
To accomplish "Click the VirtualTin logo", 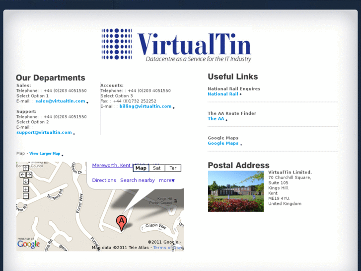I will [176, 45].
